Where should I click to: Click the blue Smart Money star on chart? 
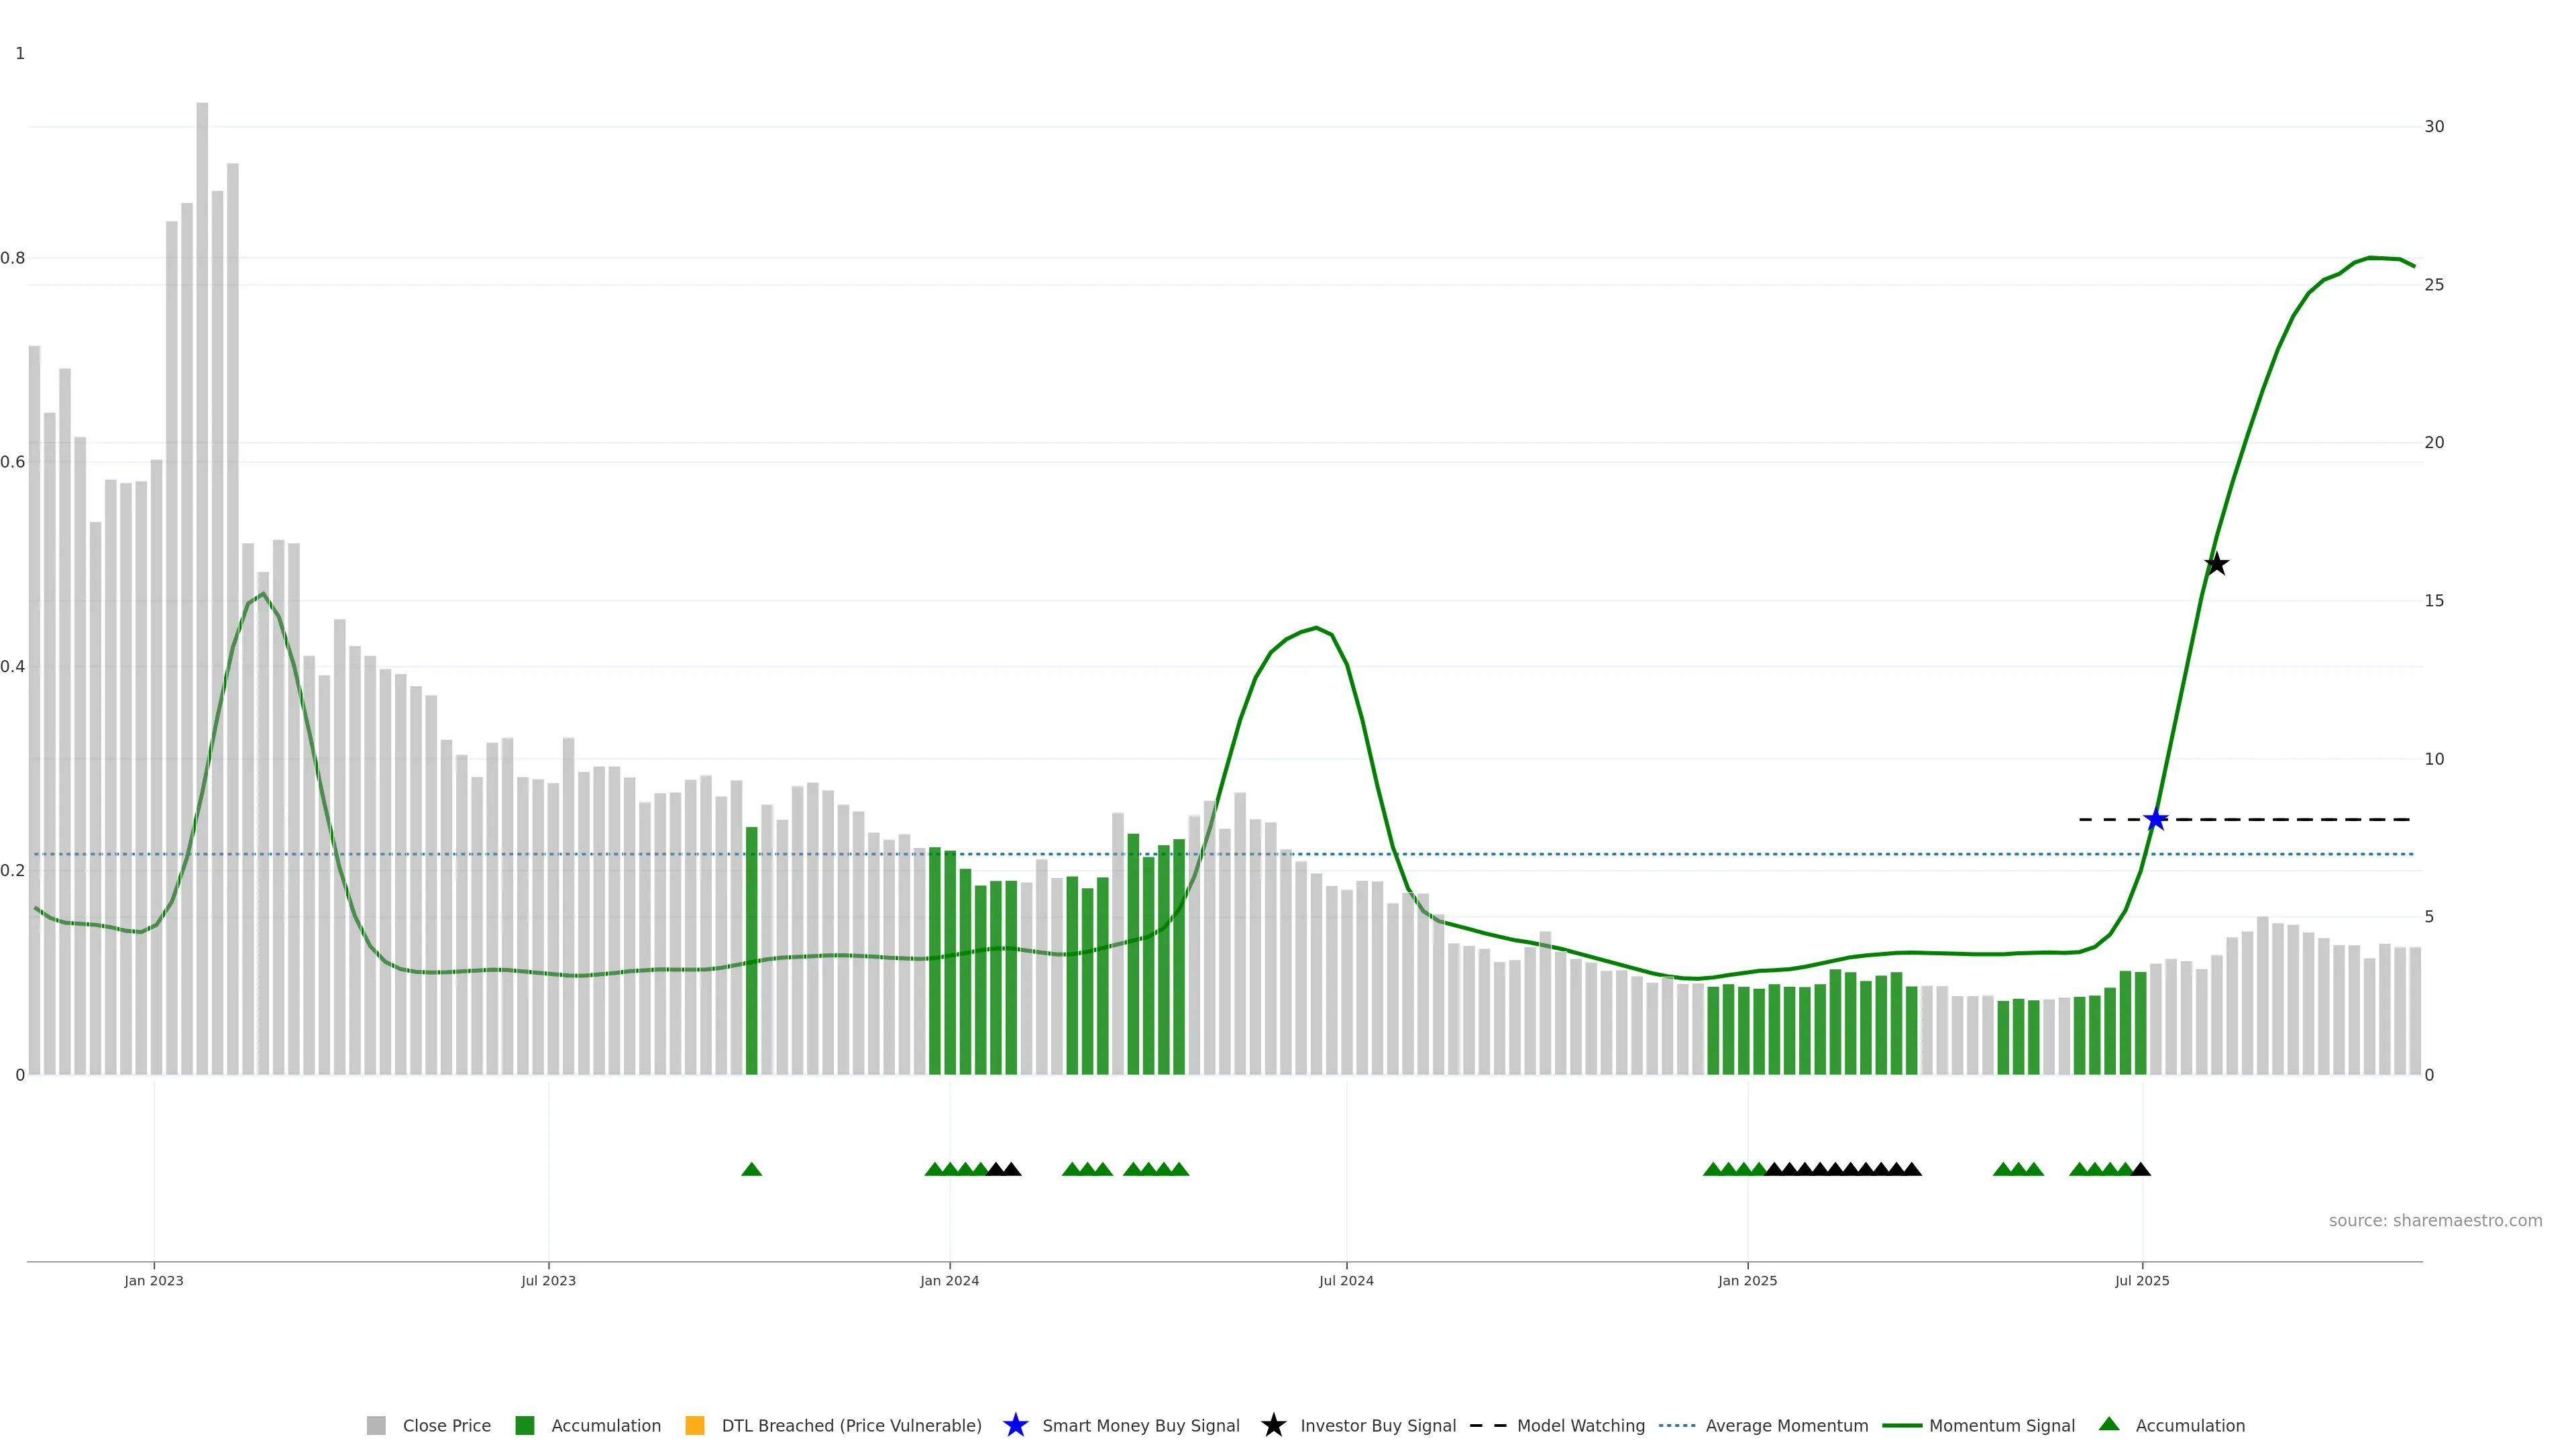pyautogui.click(x=2156, y=820)
